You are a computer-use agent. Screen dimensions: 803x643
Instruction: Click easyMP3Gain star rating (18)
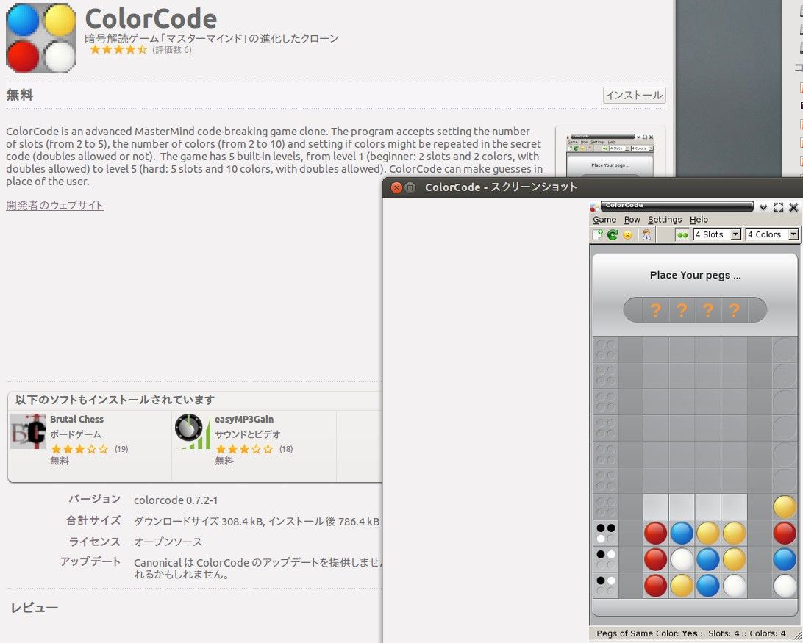(x=244, y=449)
